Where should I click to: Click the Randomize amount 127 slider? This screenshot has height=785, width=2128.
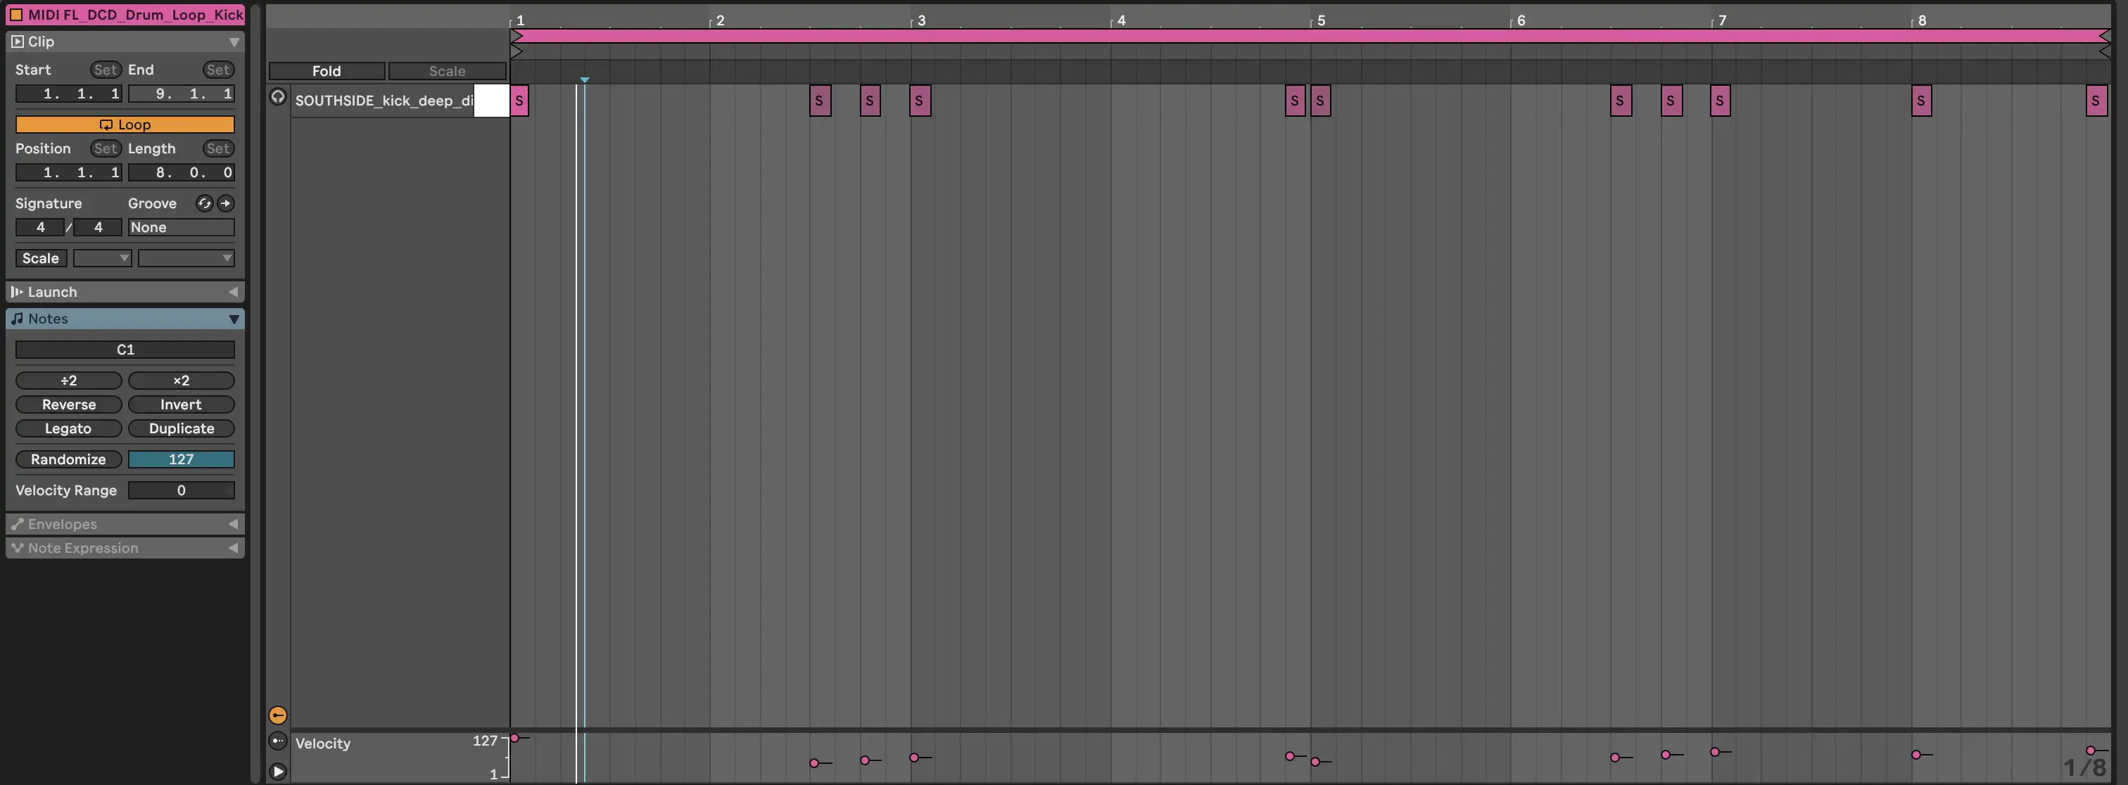tap(181, 459)
